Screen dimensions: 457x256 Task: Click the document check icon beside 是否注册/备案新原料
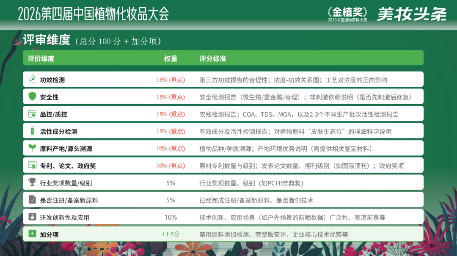point(32,199)
